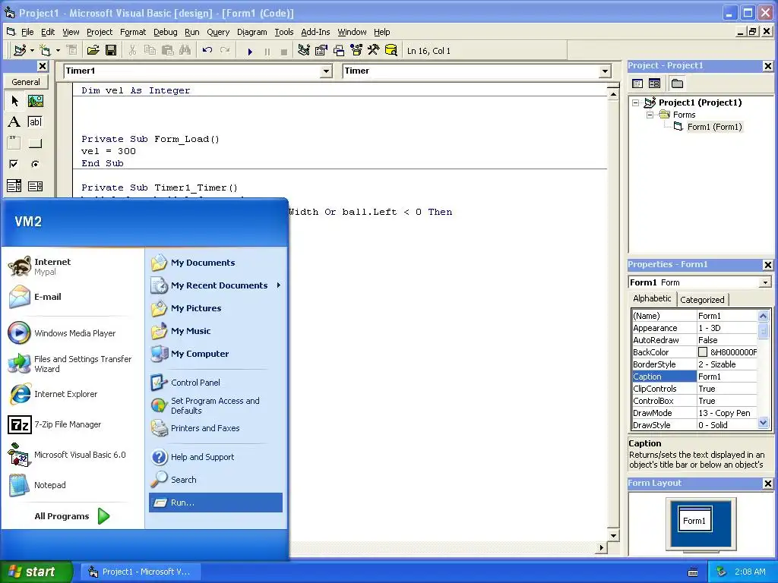The image size is (778, 583).
Task: Collapse the Forms folder node
Action: tap(650, 115)
